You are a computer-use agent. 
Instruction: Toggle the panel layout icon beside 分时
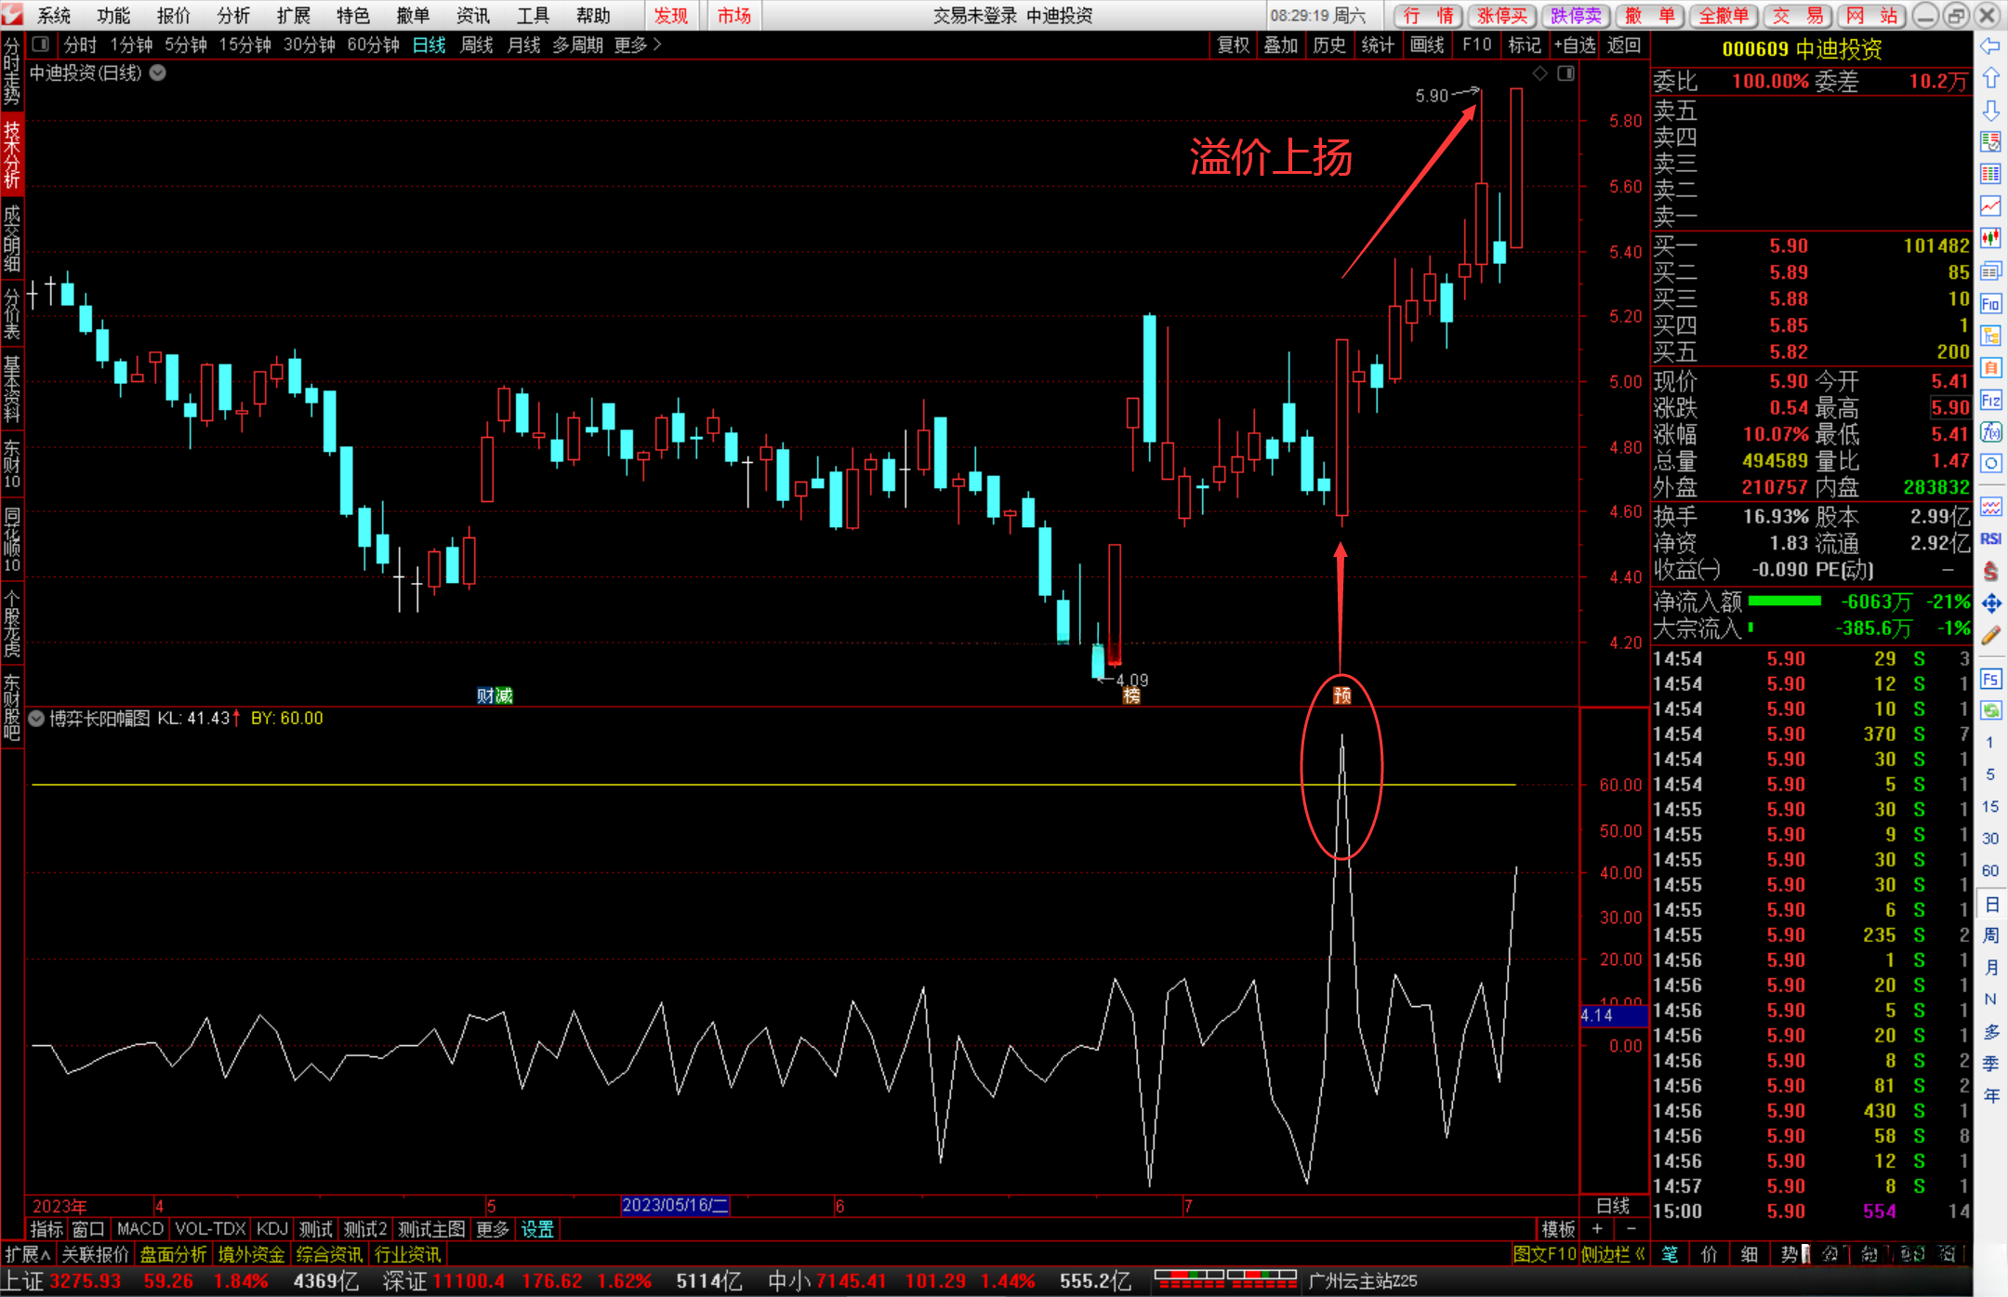pyautogui.click(x=40, y=45)
